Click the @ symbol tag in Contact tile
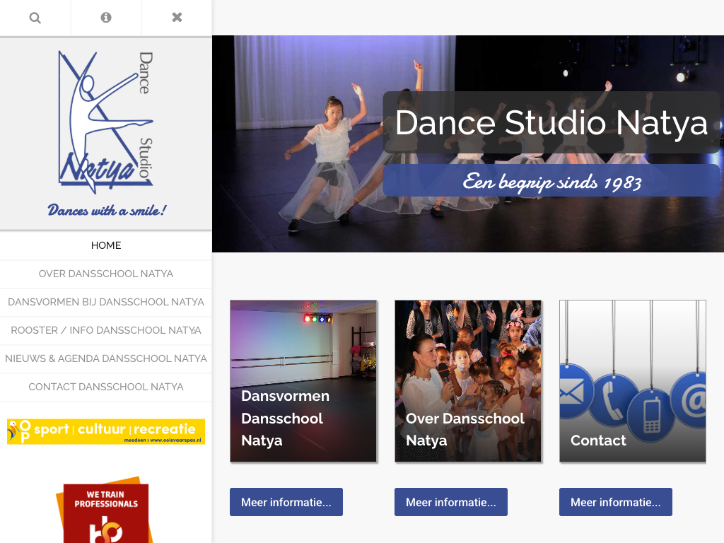The height and width of the screenshot is (543, 724). click(691, 400)
